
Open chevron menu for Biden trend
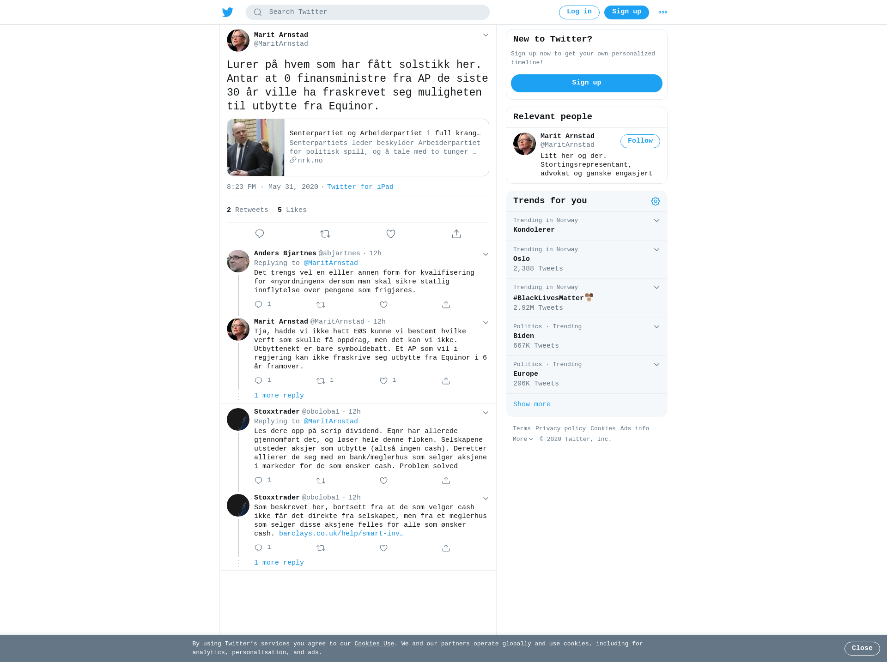pos(656,327)
